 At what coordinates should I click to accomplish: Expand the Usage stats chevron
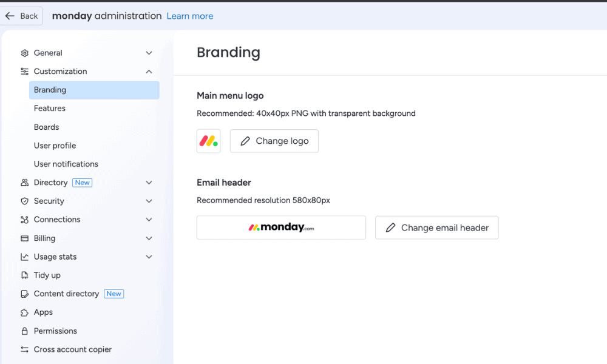[149, 257]
